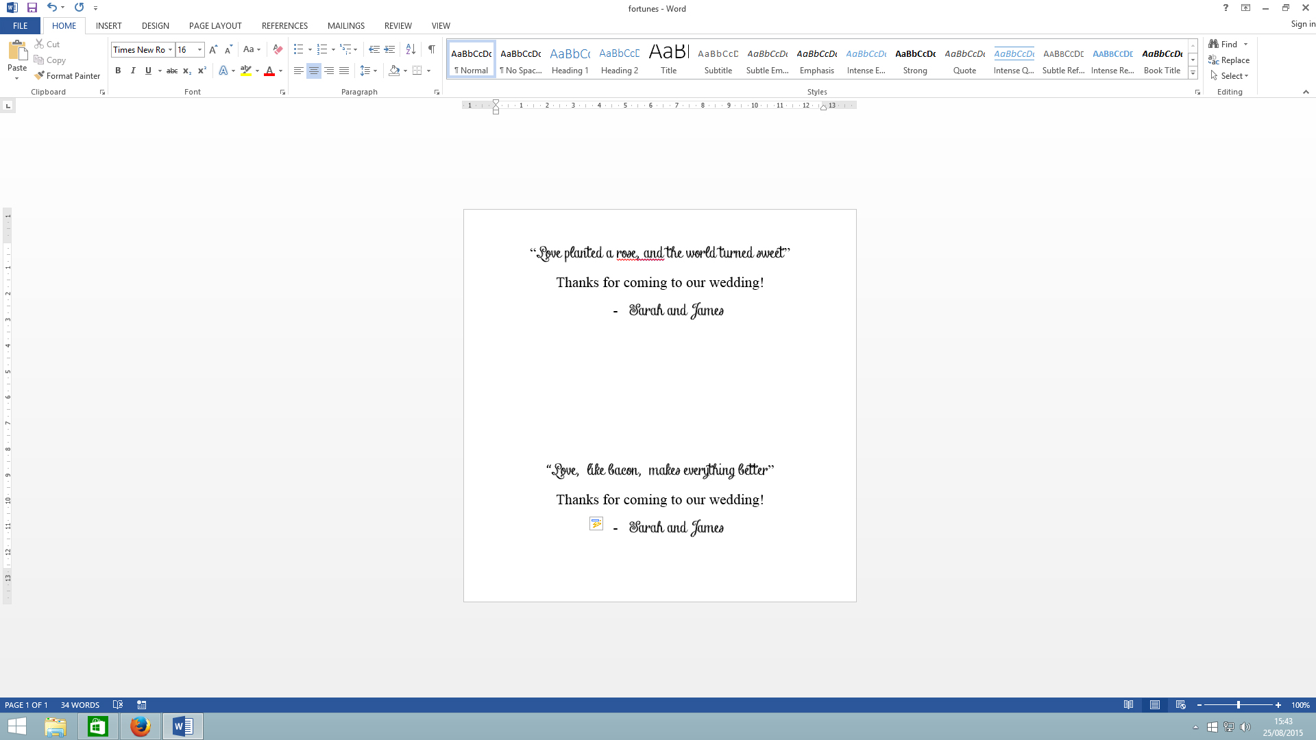Viewport: 1316px width, 740px height.
Task: Click into the 'Thanks for coming' first line
Action: tap(659, 282)
